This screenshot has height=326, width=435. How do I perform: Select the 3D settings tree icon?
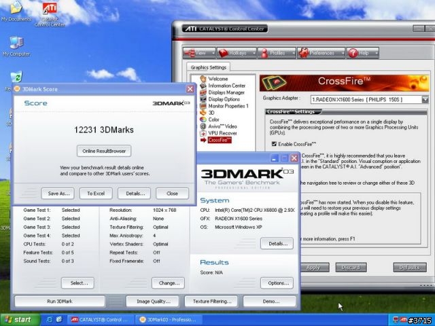pyautogui.click(x=203, y=113)
